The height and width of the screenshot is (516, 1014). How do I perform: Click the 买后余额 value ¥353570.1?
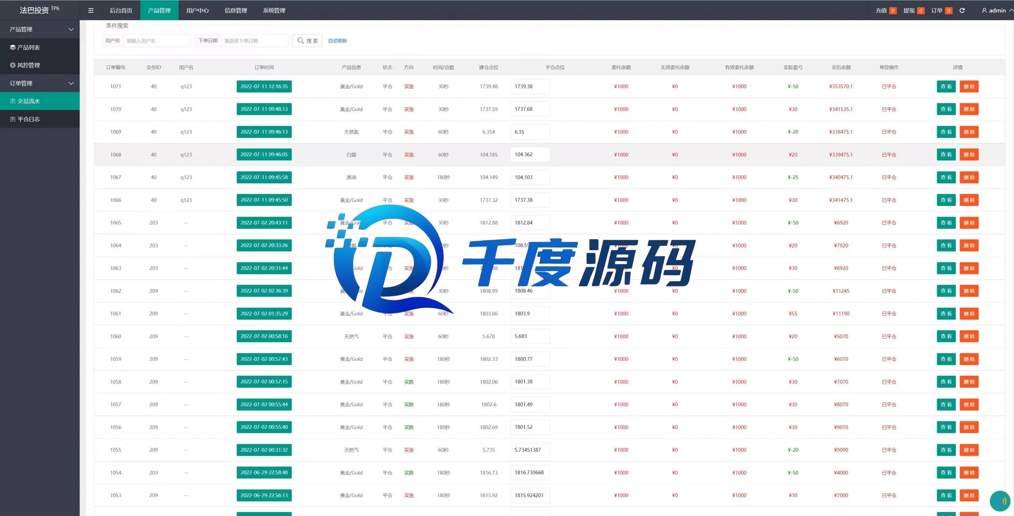[x=841, y=86]
